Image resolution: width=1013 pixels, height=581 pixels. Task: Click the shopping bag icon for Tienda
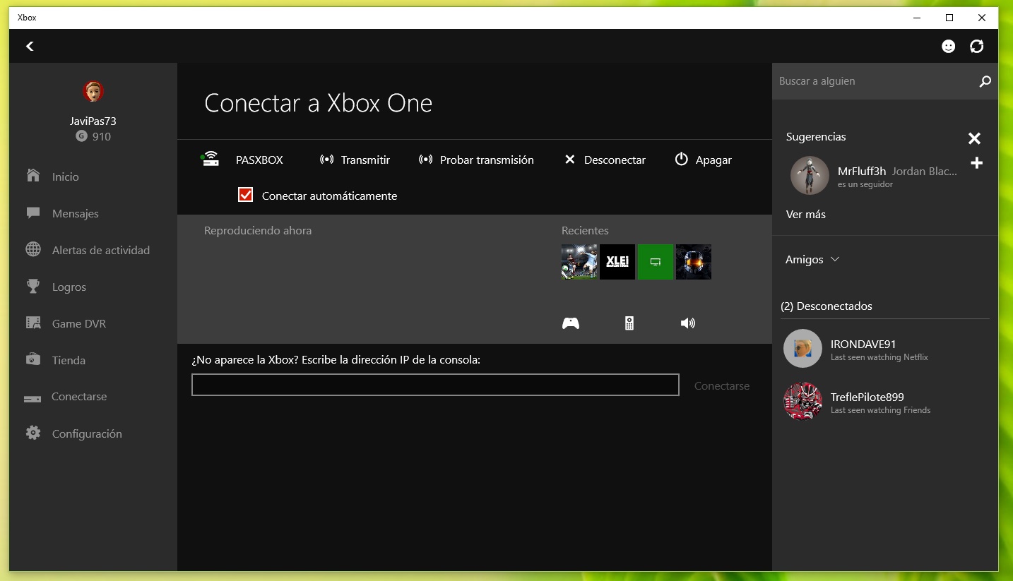tap(33, 359)
